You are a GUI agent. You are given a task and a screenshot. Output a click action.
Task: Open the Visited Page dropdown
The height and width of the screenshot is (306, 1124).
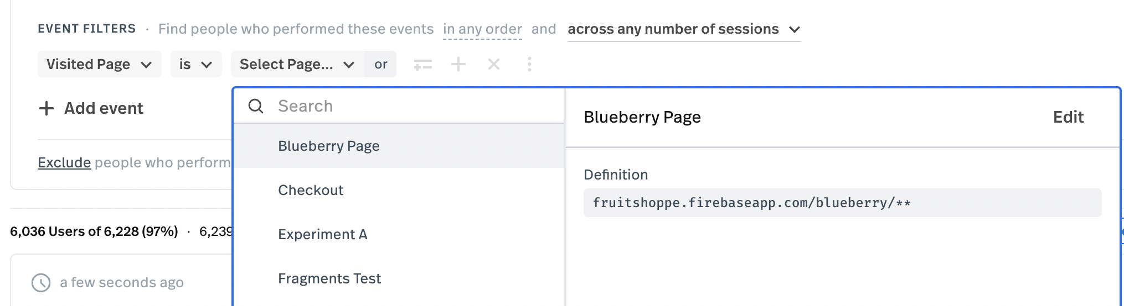99,65
